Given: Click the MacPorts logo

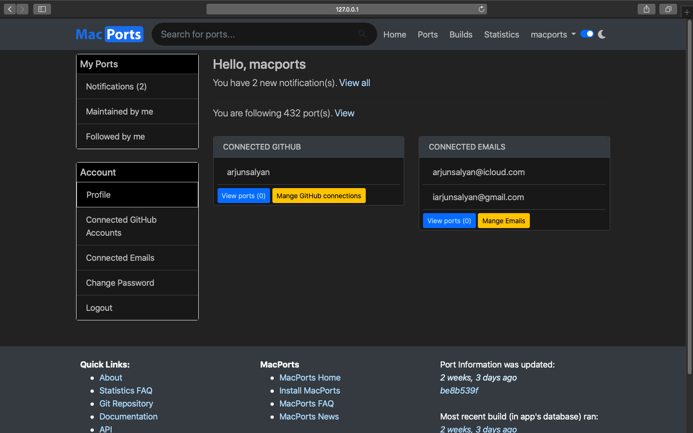Looking at the screenshot, I should click(110, 34).
